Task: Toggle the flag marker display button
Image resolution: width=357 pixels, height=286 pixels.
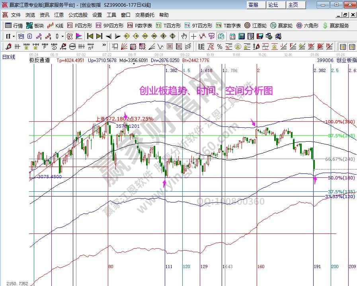Action: [79, 36]
